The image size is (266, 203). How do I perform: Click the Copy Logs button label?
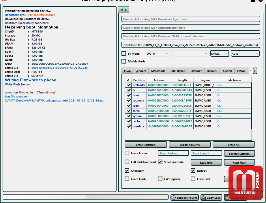(213, 198)
